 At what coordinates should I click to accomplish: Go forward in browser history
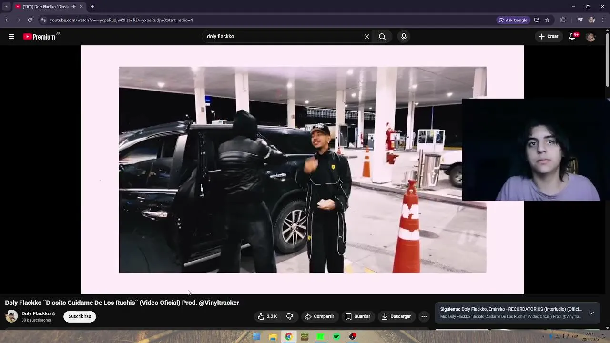(x=19, y=20)
